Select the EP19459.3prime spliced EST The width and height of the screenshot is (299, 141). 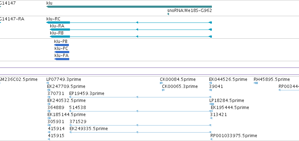[x=140, y=97]
